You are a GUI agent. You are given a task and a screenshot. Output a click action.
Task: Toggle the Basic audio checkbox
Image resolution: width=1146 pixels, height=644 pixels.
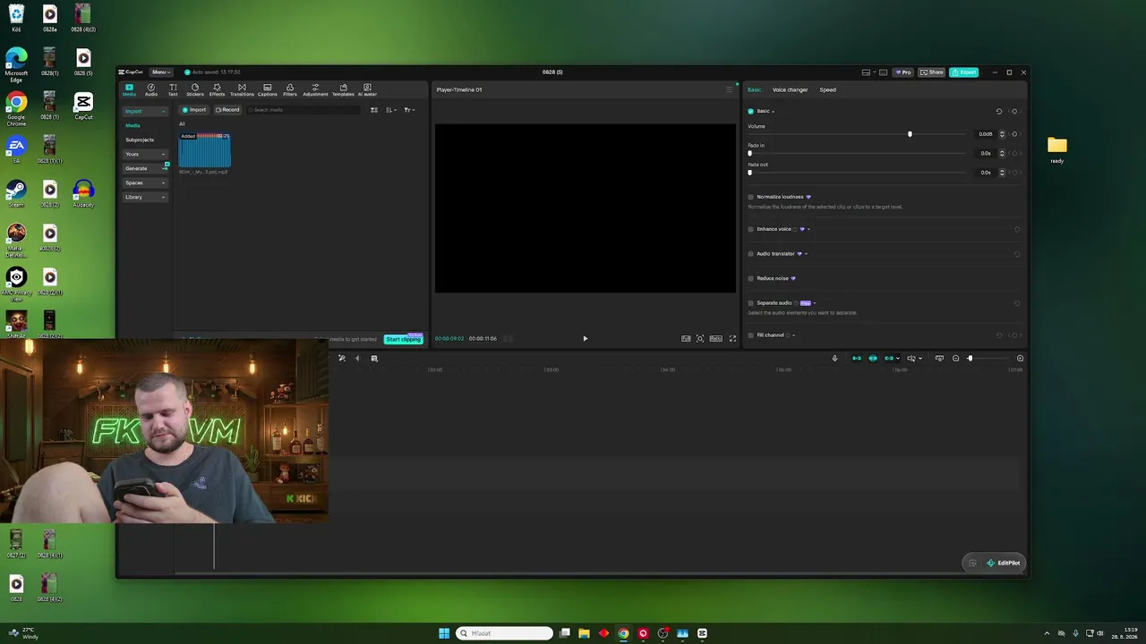tap(750, 111)
